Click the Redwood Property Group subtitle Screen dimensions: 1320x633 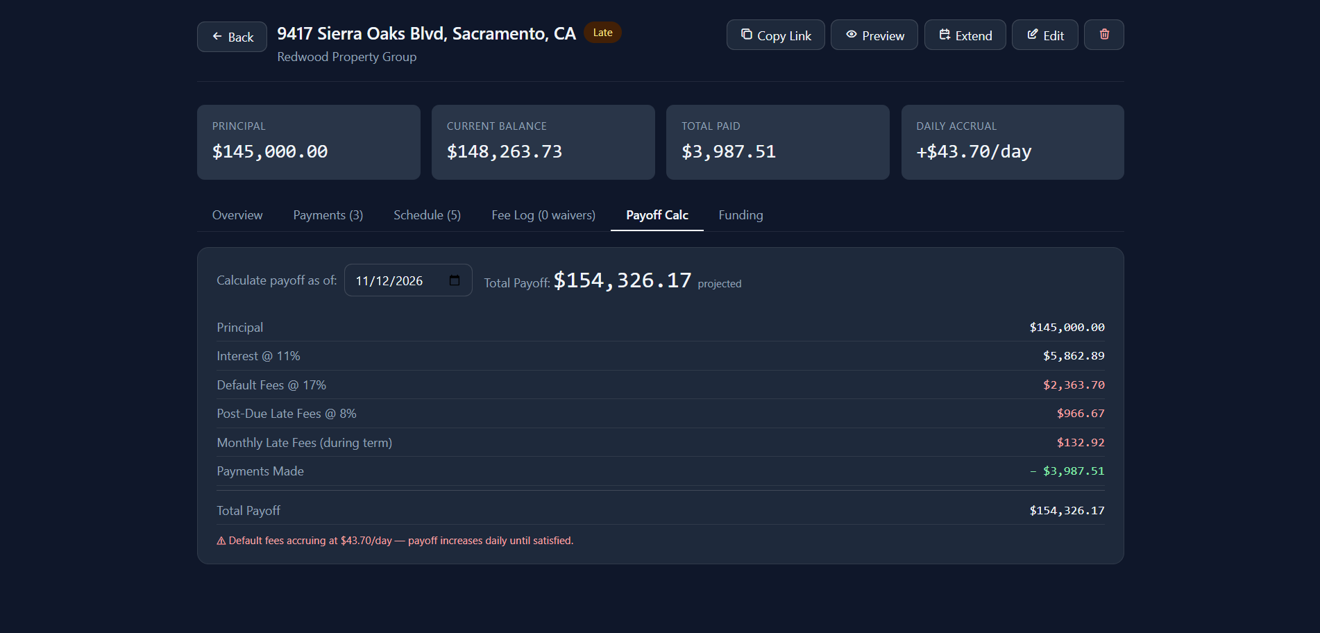[x=347, y=57]
